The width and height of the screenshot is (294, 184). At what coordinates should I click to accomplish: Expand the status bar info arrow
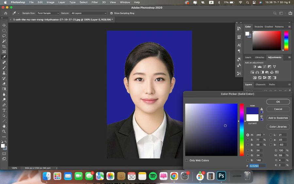pos(57,168)
